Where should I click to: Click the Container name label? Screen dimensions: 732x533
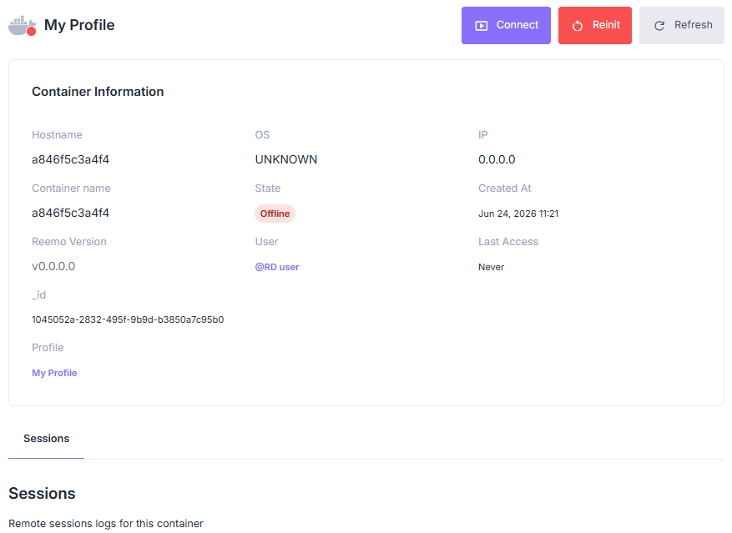(71, 188)
